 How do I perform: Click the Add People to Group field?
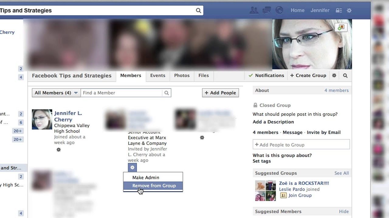point(301,145)
